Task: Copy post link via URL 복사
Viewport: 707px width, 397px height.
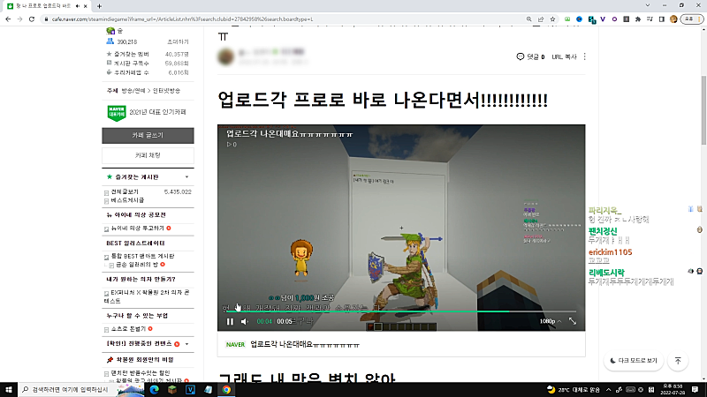Action: (564, 56)
